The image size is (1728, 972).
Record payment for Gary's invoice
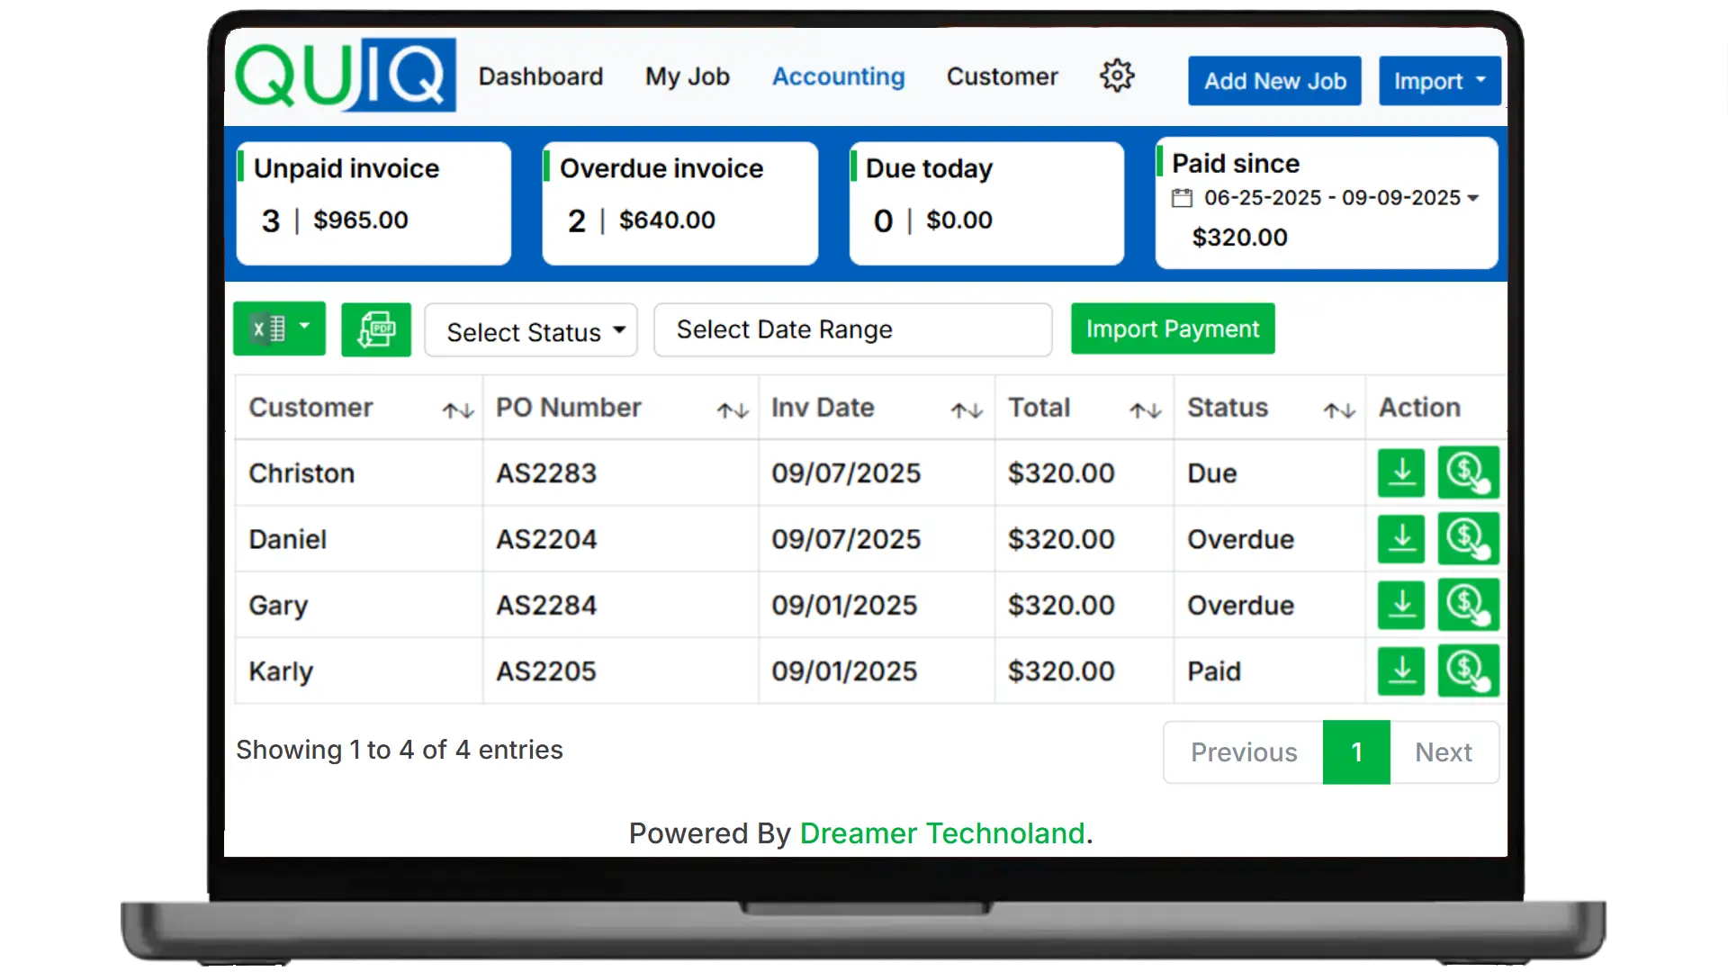(x=1468, y=605)
